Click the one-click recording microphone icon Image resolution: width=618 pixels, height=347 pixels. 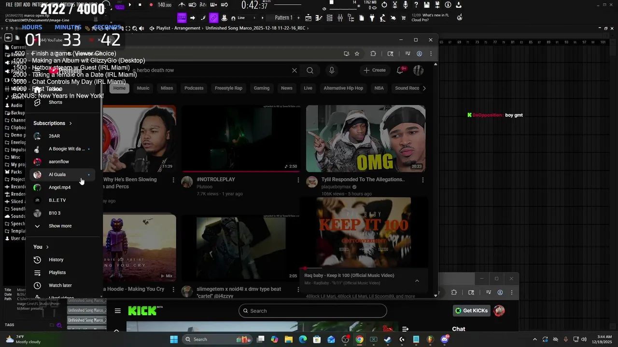[406, 5]
